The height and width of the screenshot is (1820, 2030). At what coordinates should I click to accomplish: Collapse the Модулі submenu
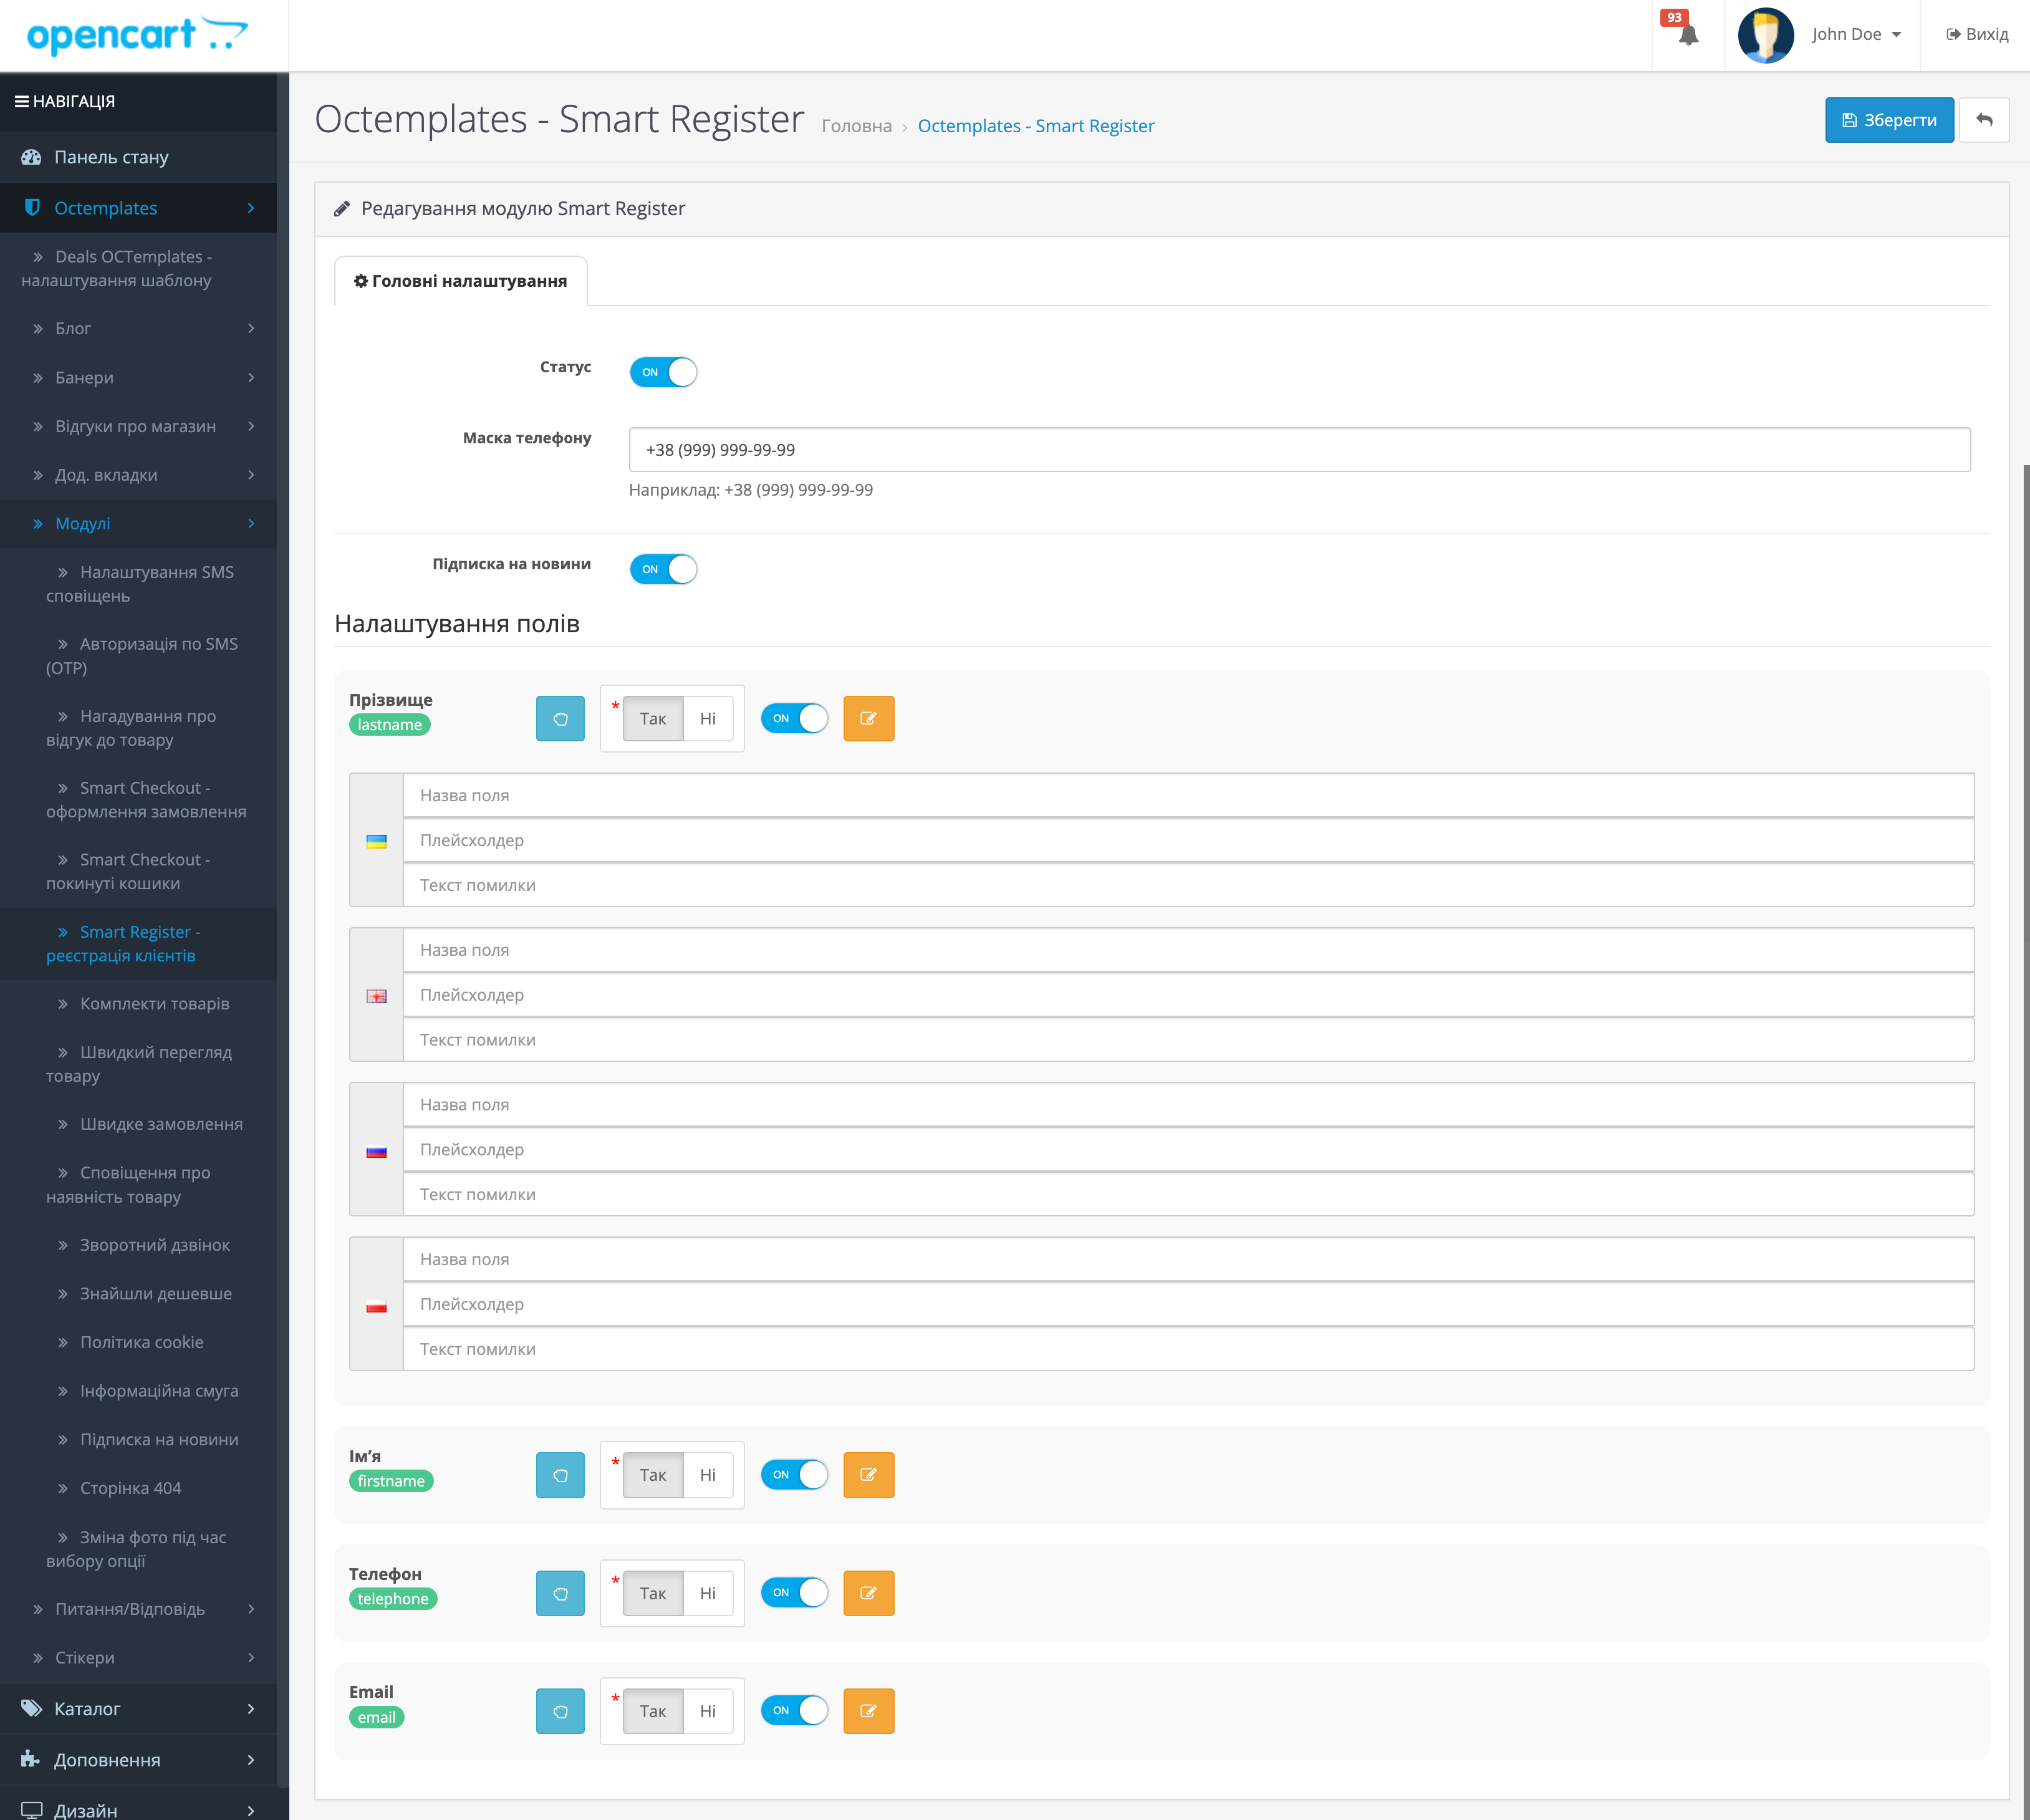[138, 523]
